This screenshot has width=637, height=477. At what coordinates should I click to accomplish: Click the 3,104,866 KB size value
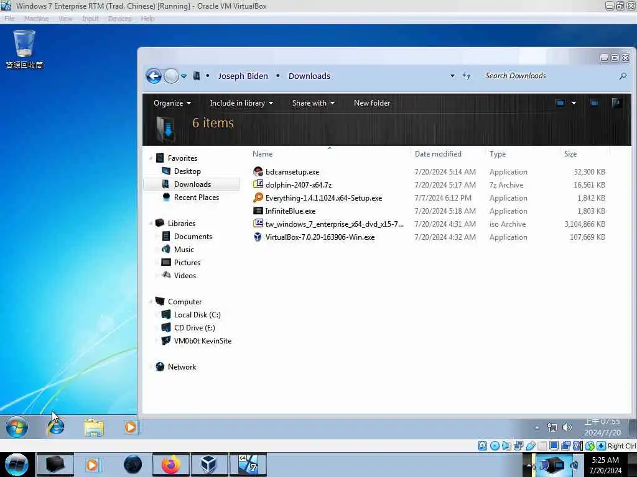585,224
